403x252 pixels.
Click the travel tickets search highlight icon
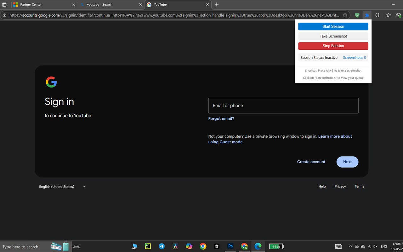(x=60, y=246)
